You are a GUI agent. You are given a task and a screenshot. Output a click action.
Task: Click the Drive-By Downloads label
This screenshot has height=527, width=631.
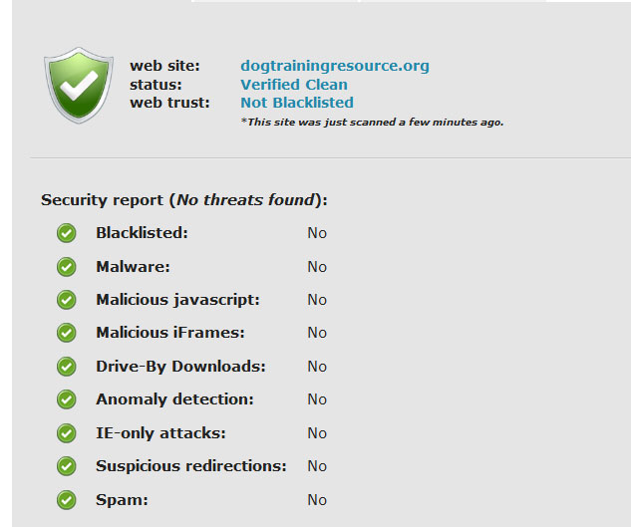pyautogui.click(x=180, y=367)
